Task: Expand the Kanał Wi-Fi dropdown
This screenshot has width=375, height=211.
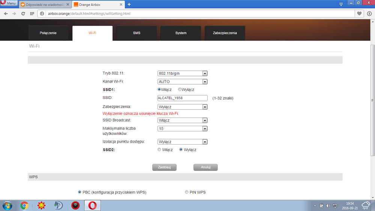Action: [x=182, y=81]
